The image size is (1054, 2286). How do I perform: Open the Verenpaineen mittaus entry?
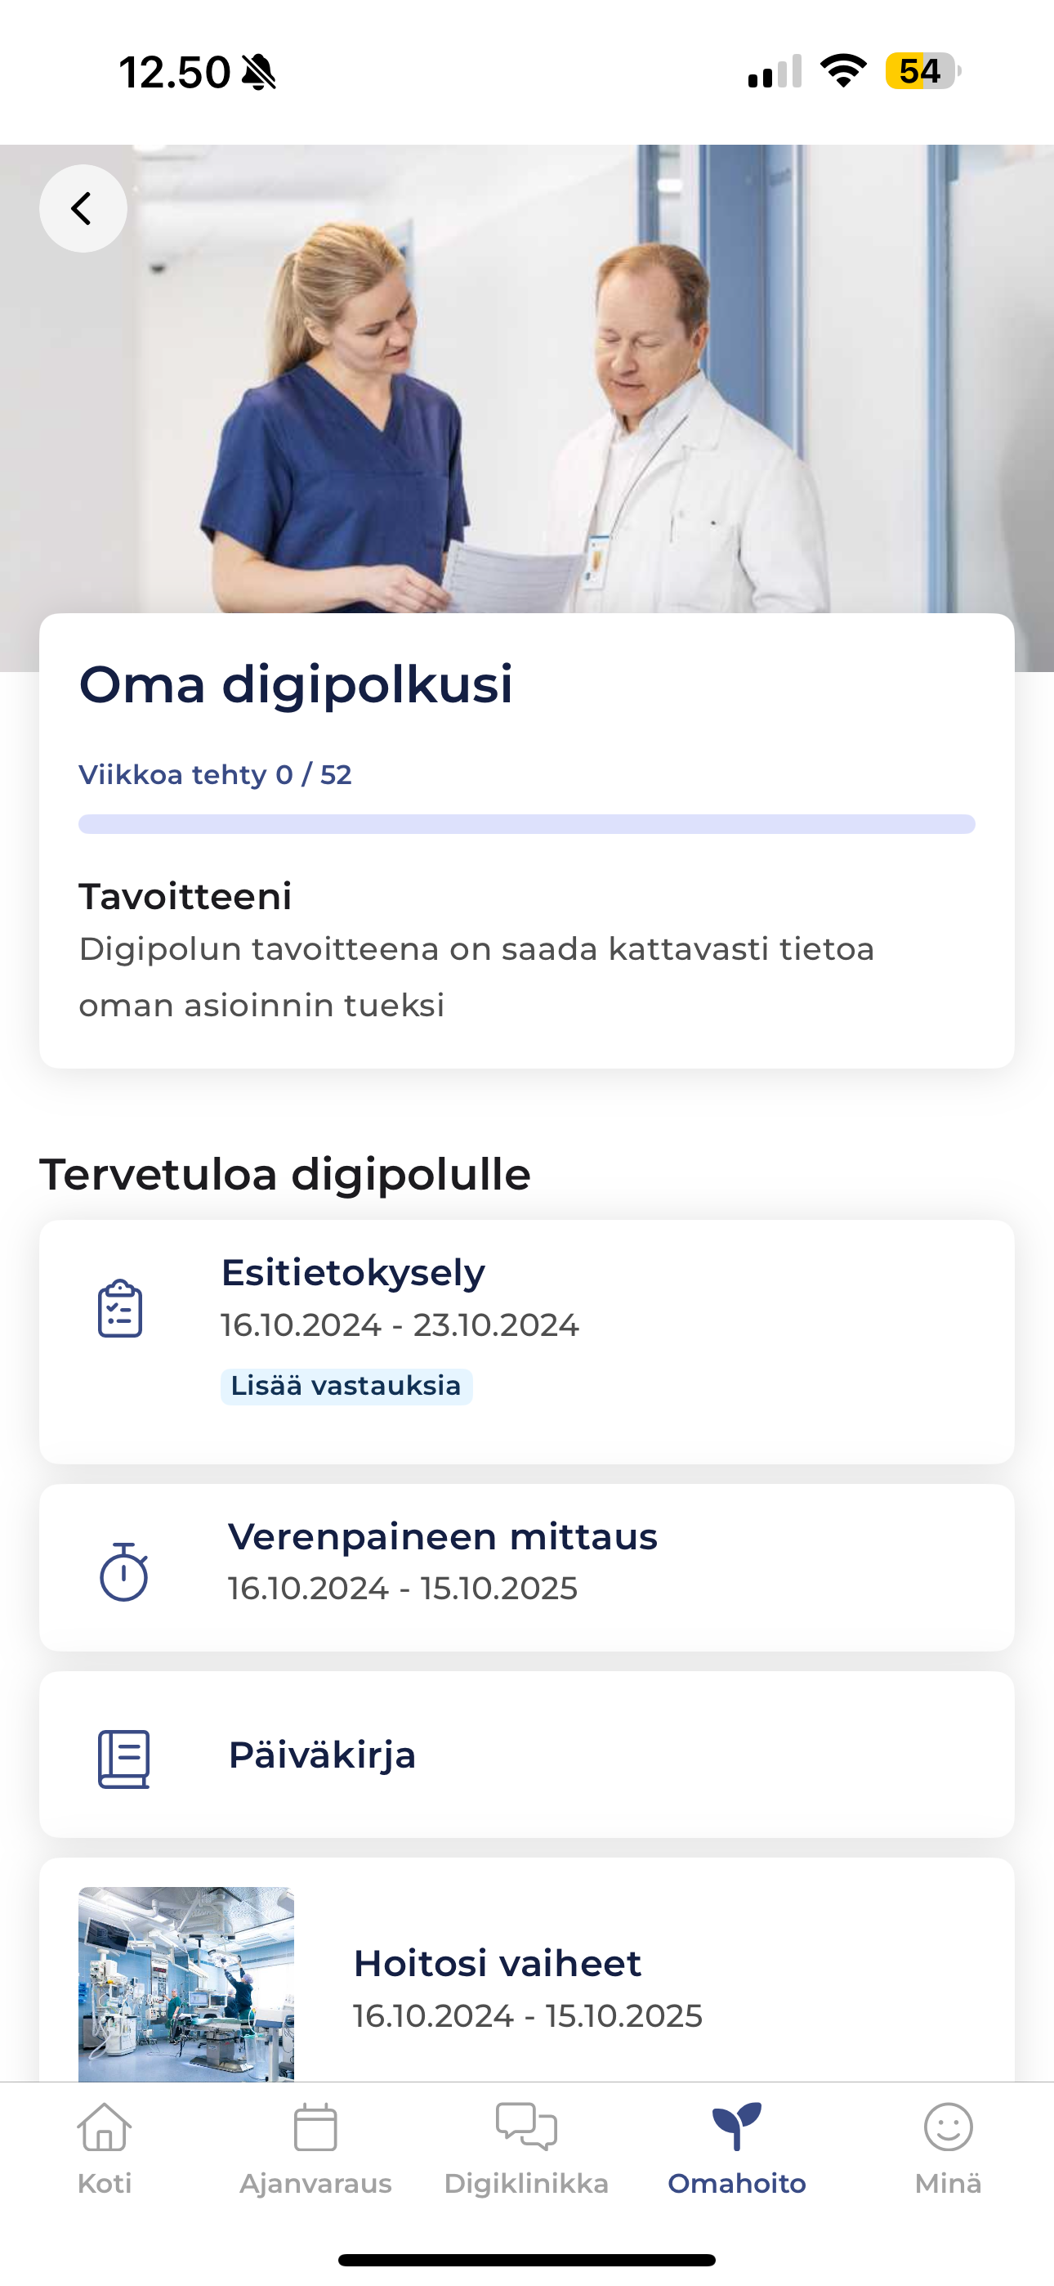442,1537
